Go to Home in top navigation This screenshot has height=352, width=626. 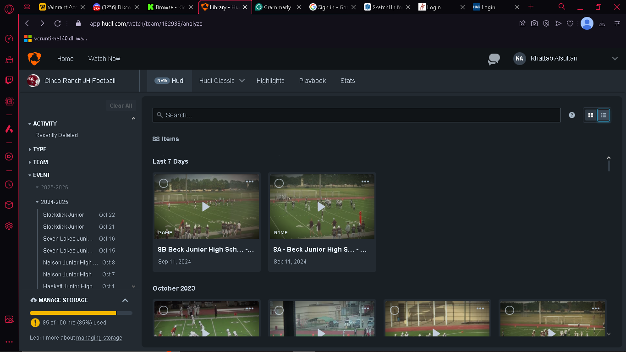point(66,59)
